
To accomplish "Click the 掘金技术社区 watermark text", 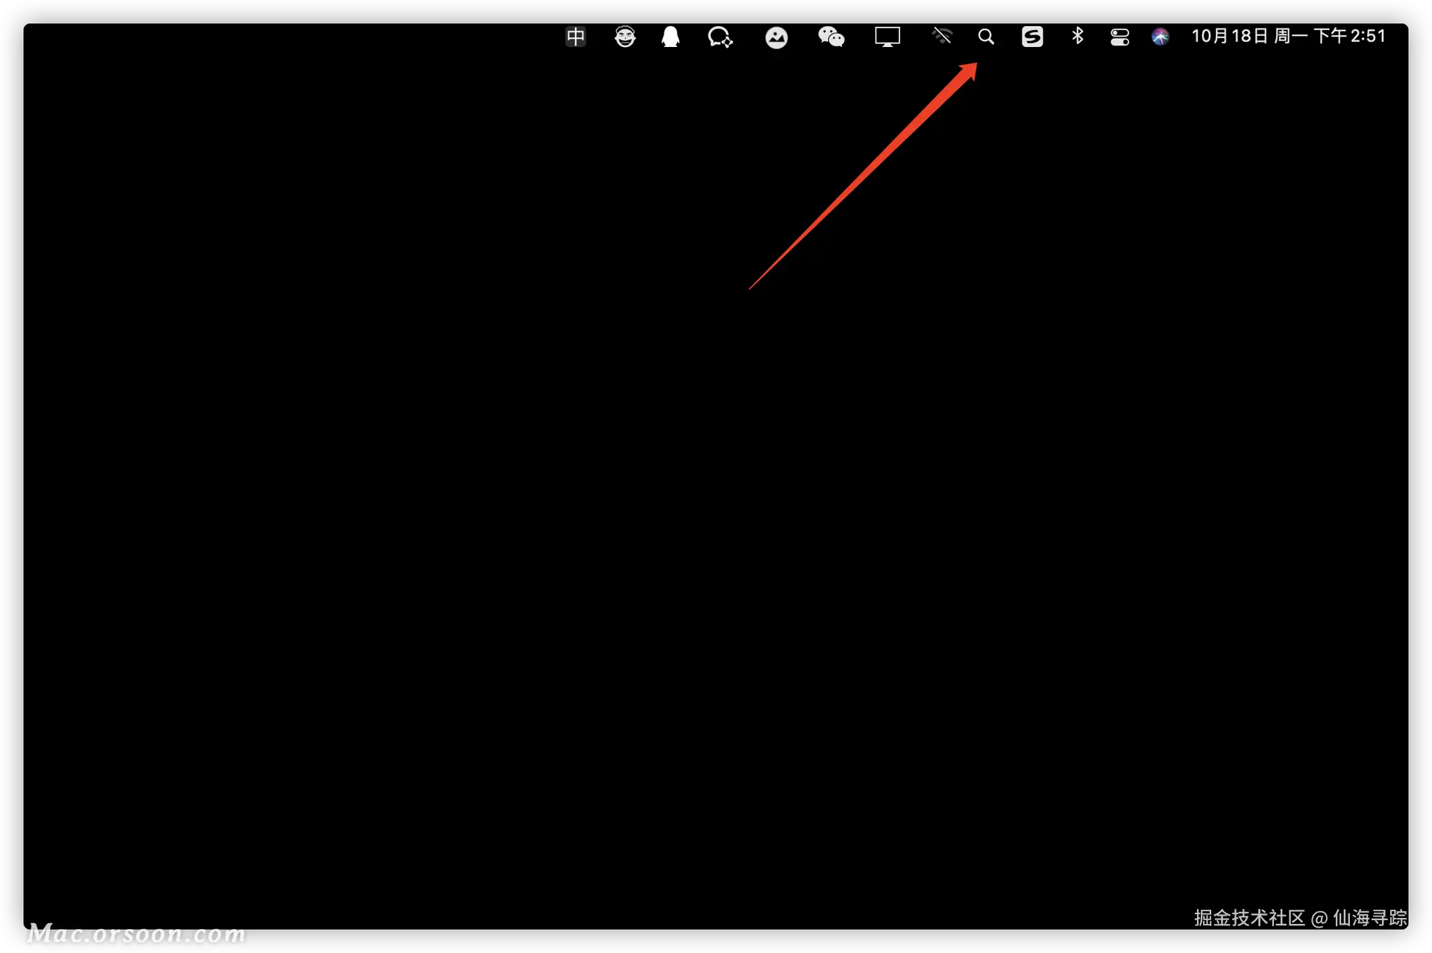I will [1249, 918].
